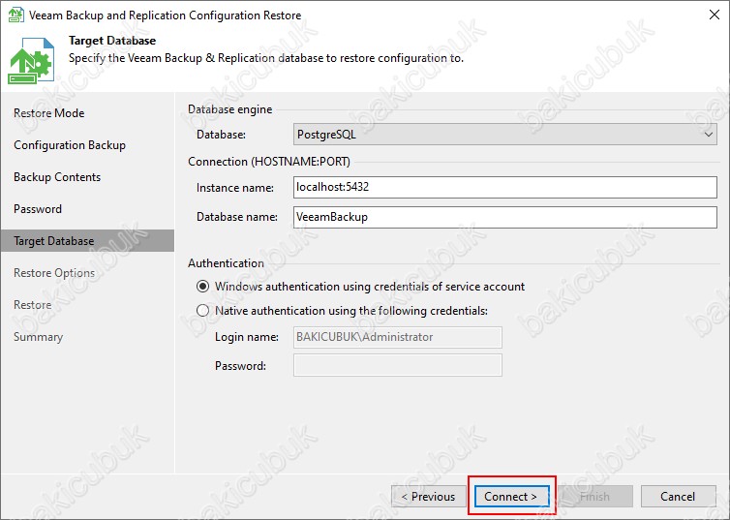
Task: Click the 'Database name:' label
Action: pyautogui.click(x=237, y=217)
